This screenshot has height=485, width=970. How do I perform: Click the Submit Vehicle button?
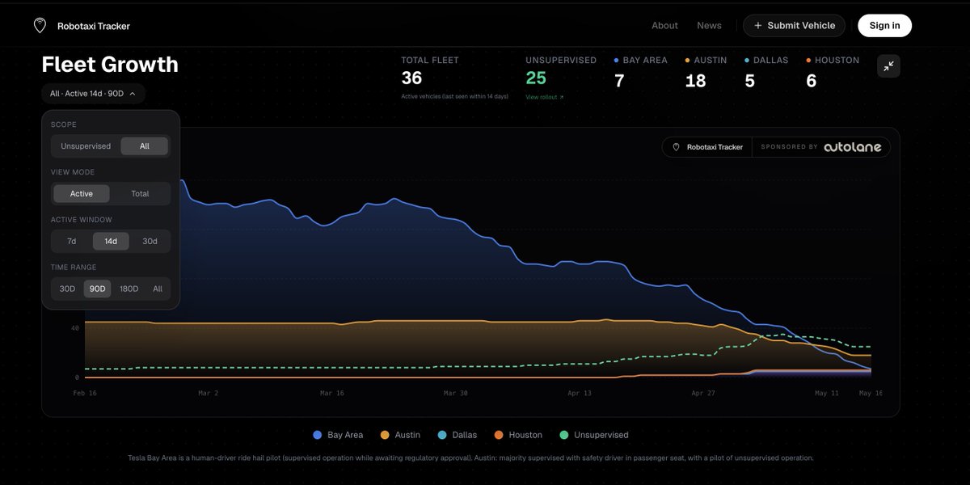click(x=794, y=26)
